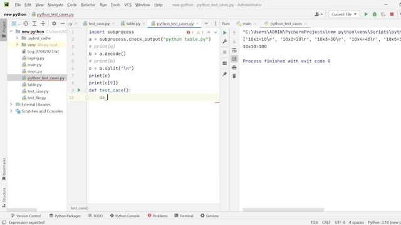Image resolution: width=401 pixels, height=225 pixels.
Task: Open the TODO tool window
Action: click(x=95, y=216)
